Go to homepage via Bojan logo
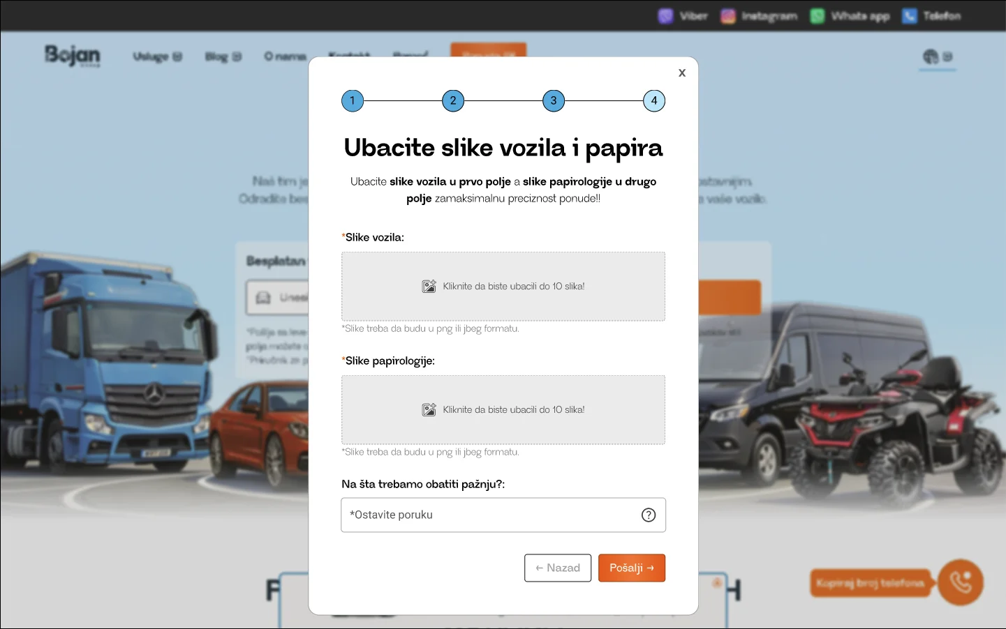 tap(73, 56)
